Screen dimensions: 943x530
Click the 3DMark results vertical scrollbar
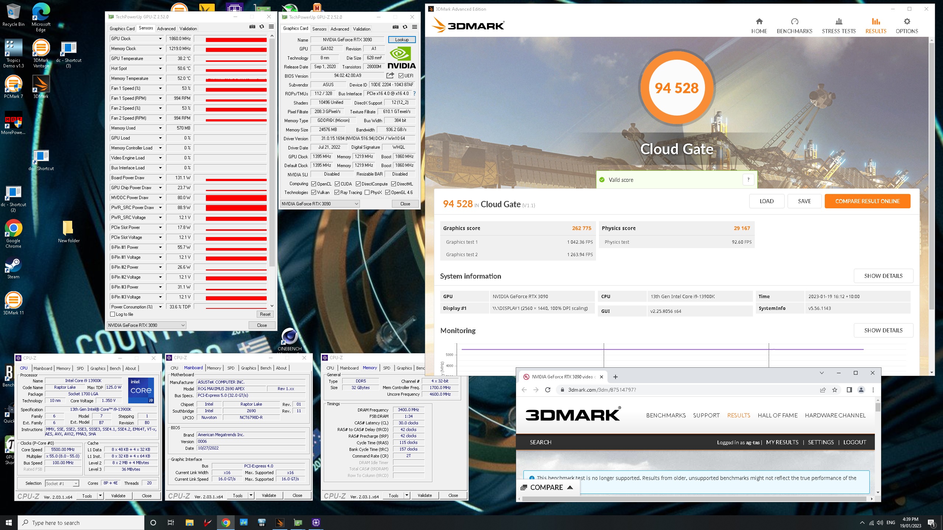932,177
